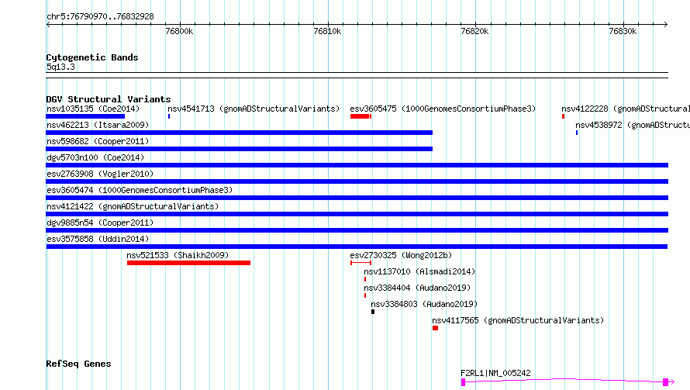Screen dimensions: 690x390
Task: Click the dgv5703n100 (Coe2014) label
Action: tap(95, 157)
